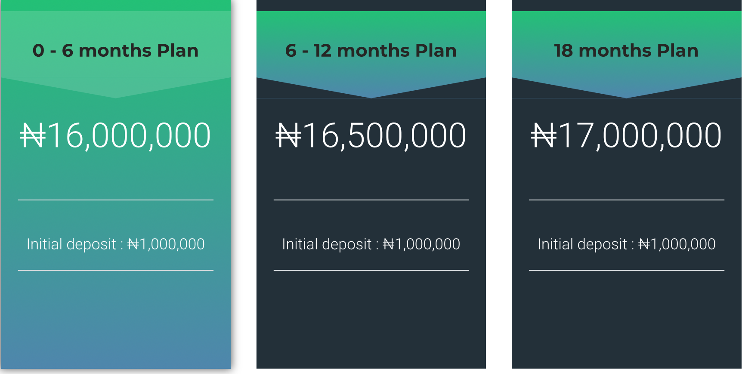Click the chevron tip below 18 months header

(626, 95)
